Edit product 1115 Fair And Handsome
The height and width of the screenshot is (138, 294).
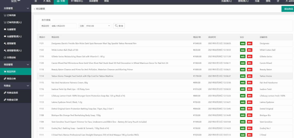(x=243, y=83)
